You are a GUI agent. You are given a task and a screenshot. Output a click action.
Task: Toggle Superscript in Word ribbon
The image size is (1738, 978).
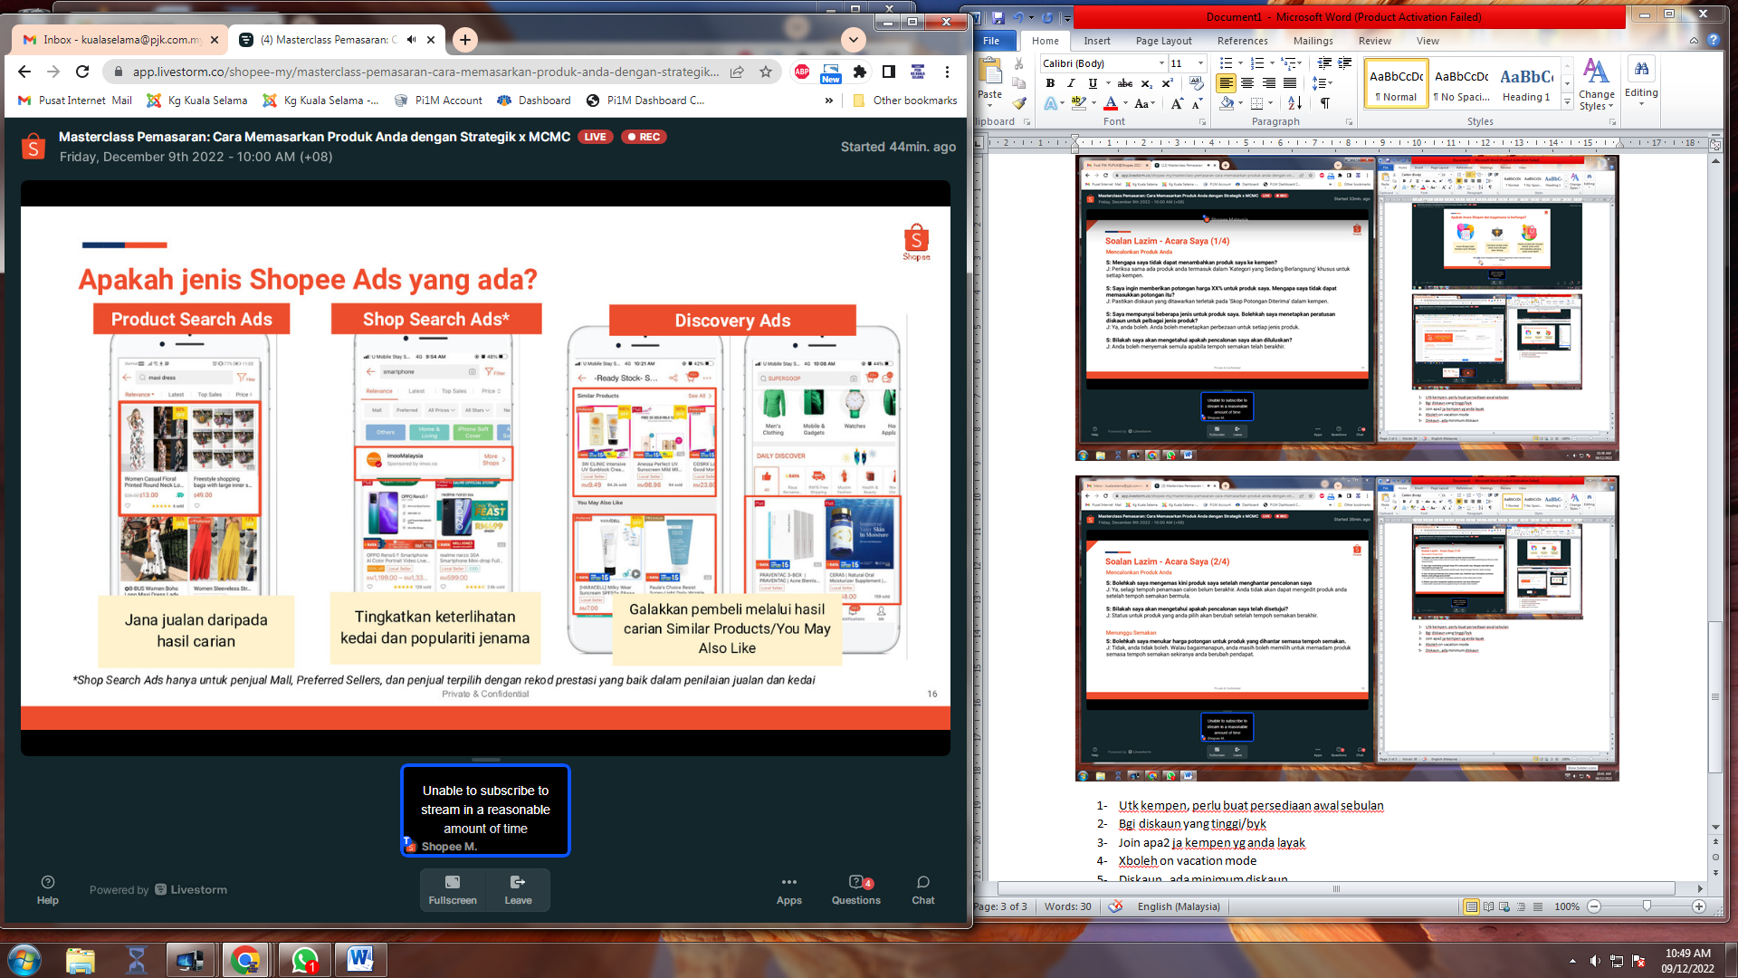click(1168, 83)
